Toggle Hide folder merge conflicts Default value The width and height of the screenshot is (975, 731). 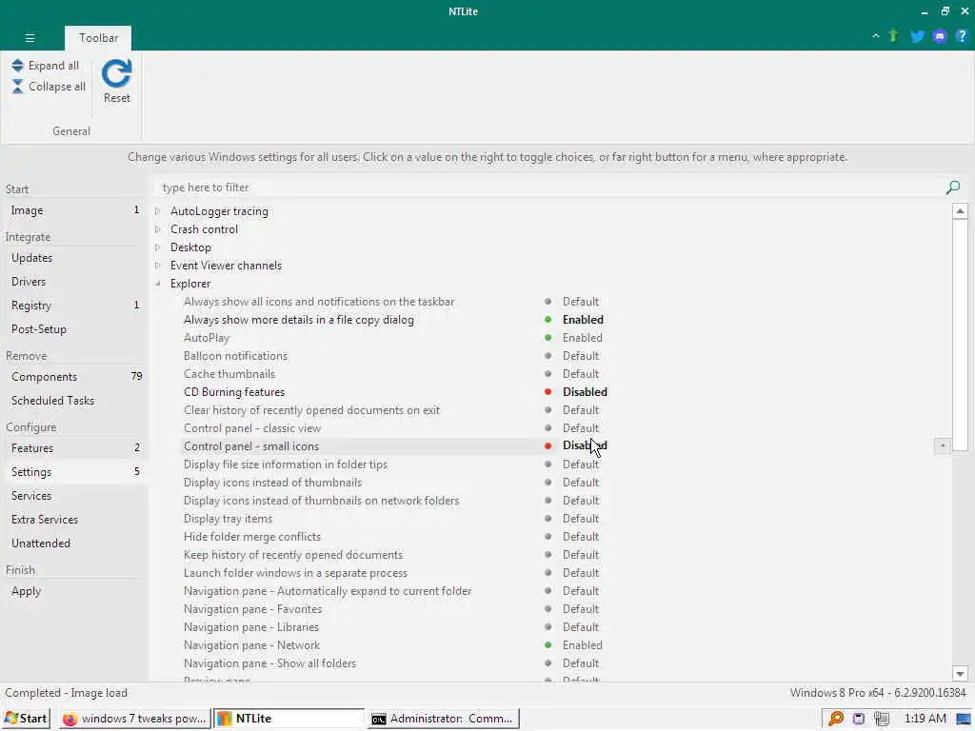coord(580,537)
